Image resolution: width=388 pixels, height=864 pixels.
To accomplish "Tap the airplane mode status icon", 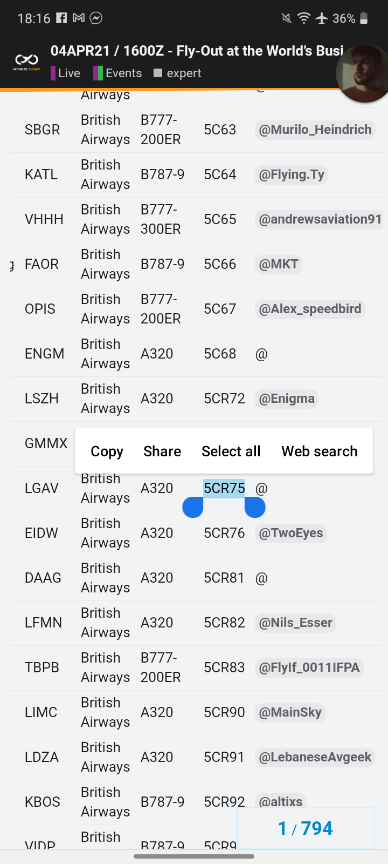I will [x=322, y=18].
